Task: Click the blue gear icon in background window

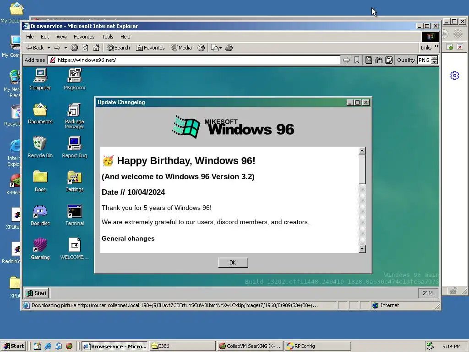Action: point(455,76)
